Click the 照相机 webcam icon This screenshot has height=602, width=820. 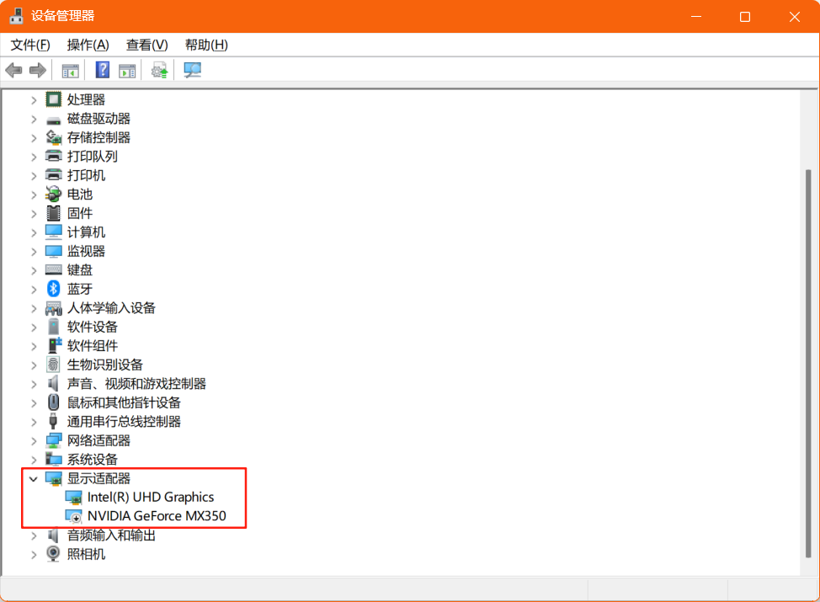pyautogui.click(x=53, y=553)
